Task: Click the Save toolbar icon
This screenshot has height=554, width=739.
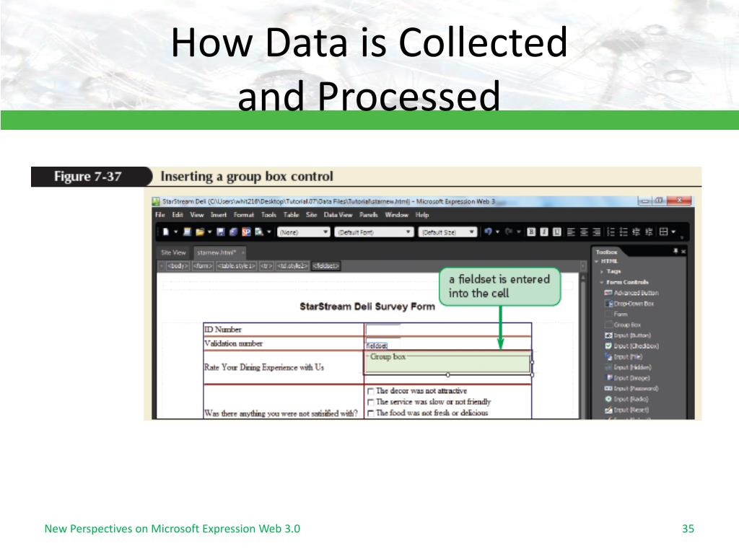Action: click(221, 232)
